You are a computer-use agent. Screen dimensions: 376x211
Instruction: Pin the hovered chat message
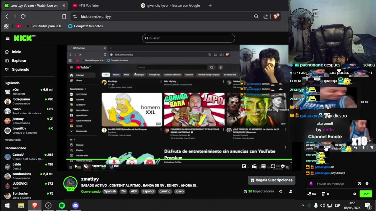(363, 148)
